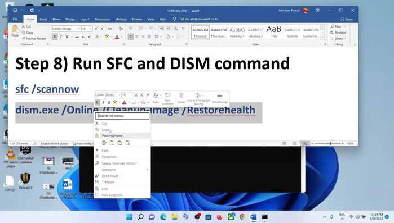Choose Keep Text Only paste option
Screen dimensions: 394x223
127,143
